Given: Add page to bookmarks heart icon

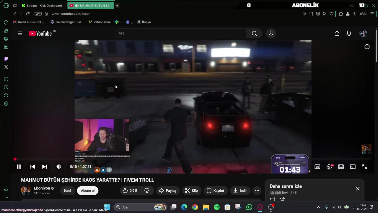Looking at the screenshot, I should pos(331,14).
